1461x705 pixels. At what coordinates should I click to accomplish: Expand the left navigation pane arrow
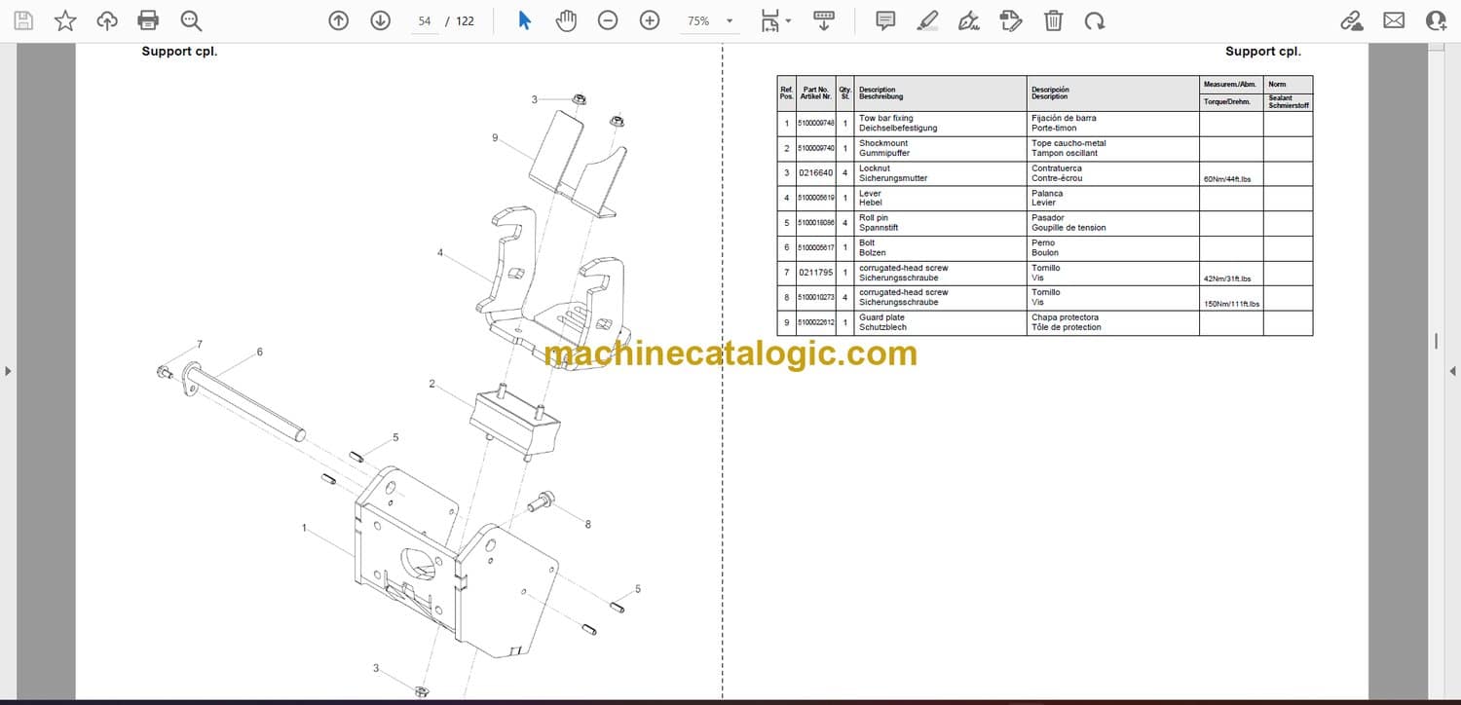[8, 370]
